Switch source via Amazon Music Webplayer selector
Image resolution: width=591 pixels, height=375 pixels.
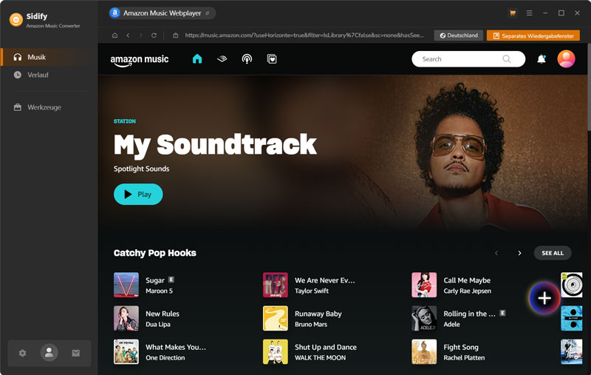pyautogui.click(x=163, y=13)
